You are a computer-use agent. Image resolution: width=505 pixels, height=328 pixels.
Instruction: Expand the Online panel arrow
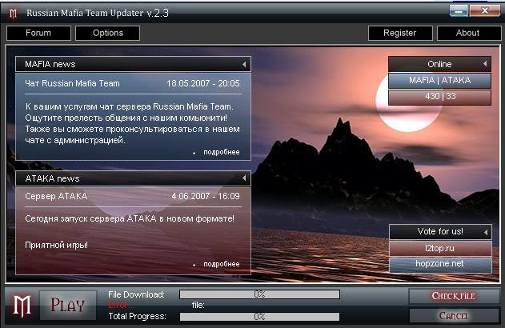[x=485, y=64]
